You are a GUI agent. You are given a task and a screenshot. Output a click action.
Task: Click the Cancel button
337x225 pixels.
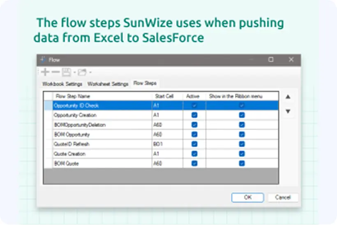click(283, 197)
